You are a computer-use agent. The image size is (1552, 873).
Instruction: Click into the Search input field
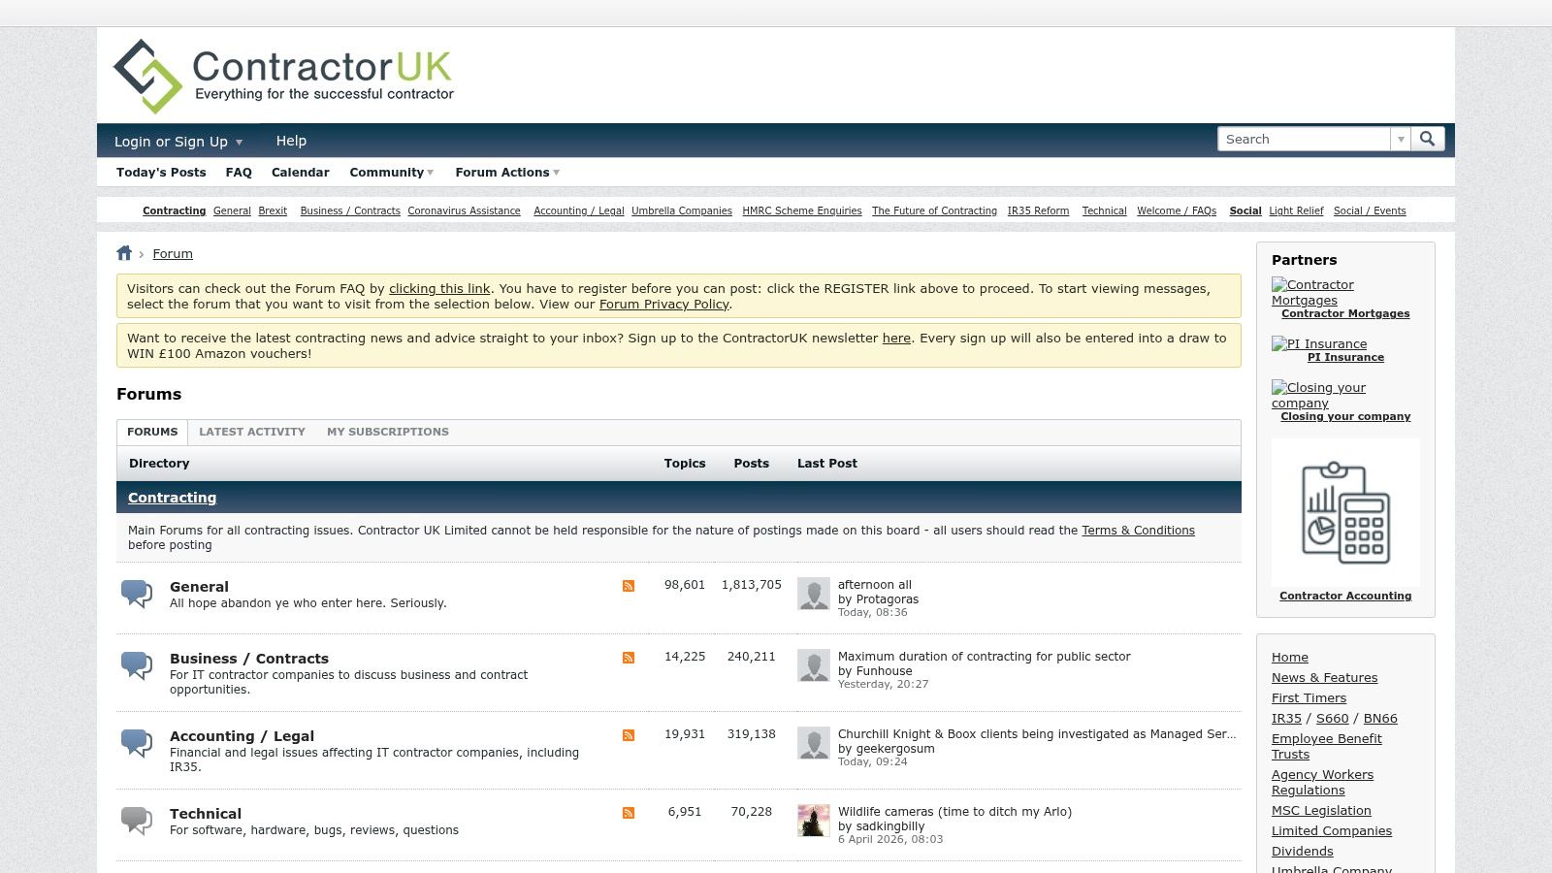[x=1304, y=139]
